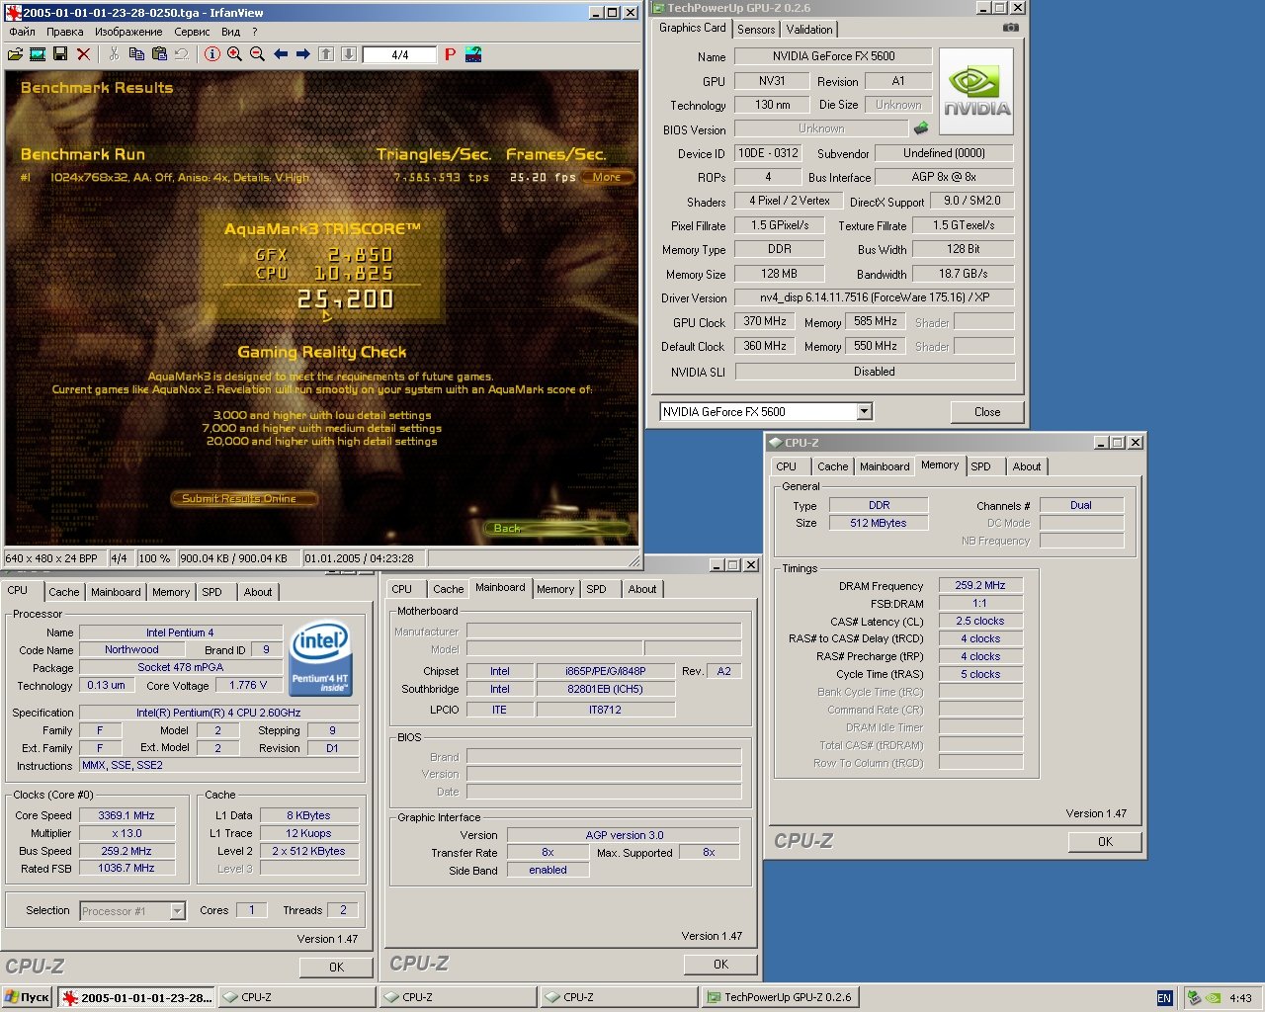Click DRAM Frequency value 259.2 MHz
Screen dimensions: 1265x1012
click(x=980, y=585)
